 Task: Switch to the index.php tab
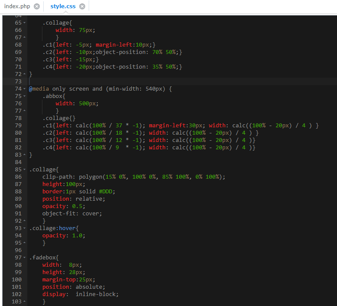coord(17,6)
